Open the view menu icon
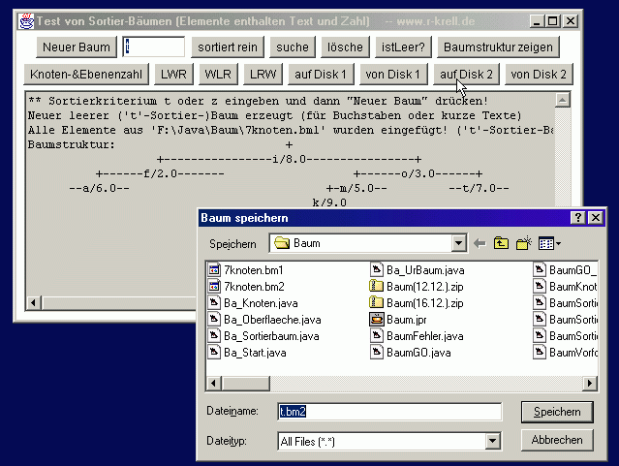This screenshot has width=619, height=466. pyautogui.click(x=549, y=243)
